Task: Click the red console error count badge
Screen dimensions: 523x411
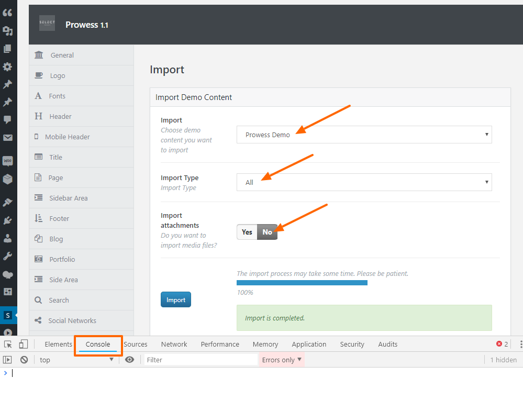Action: point(502,344)
